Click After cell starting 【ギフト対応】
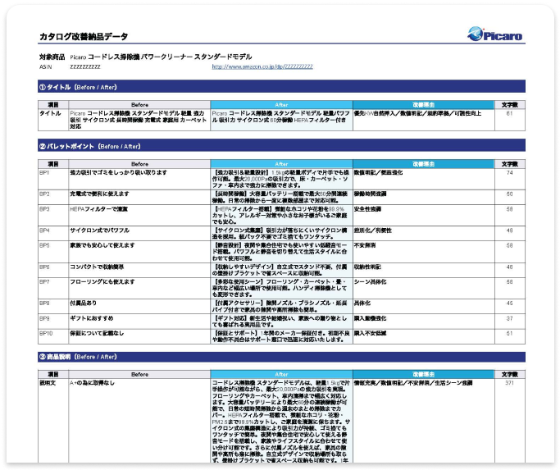This screenshot has width=560, height=470. coord(281,322)
